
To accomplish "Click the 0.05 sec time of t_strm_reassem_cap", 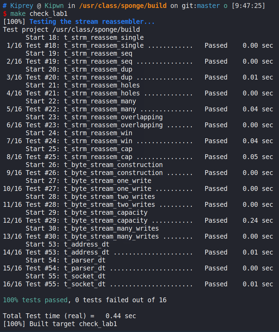I will (x=258, y=157).
